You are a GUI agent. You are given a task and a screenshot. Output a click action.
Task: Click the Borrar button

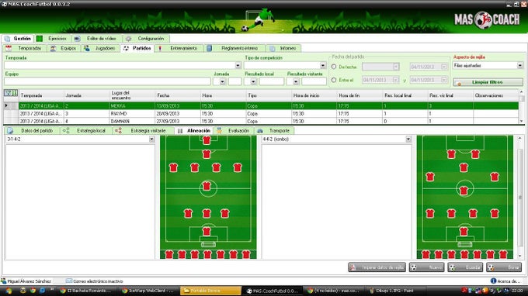504,267
